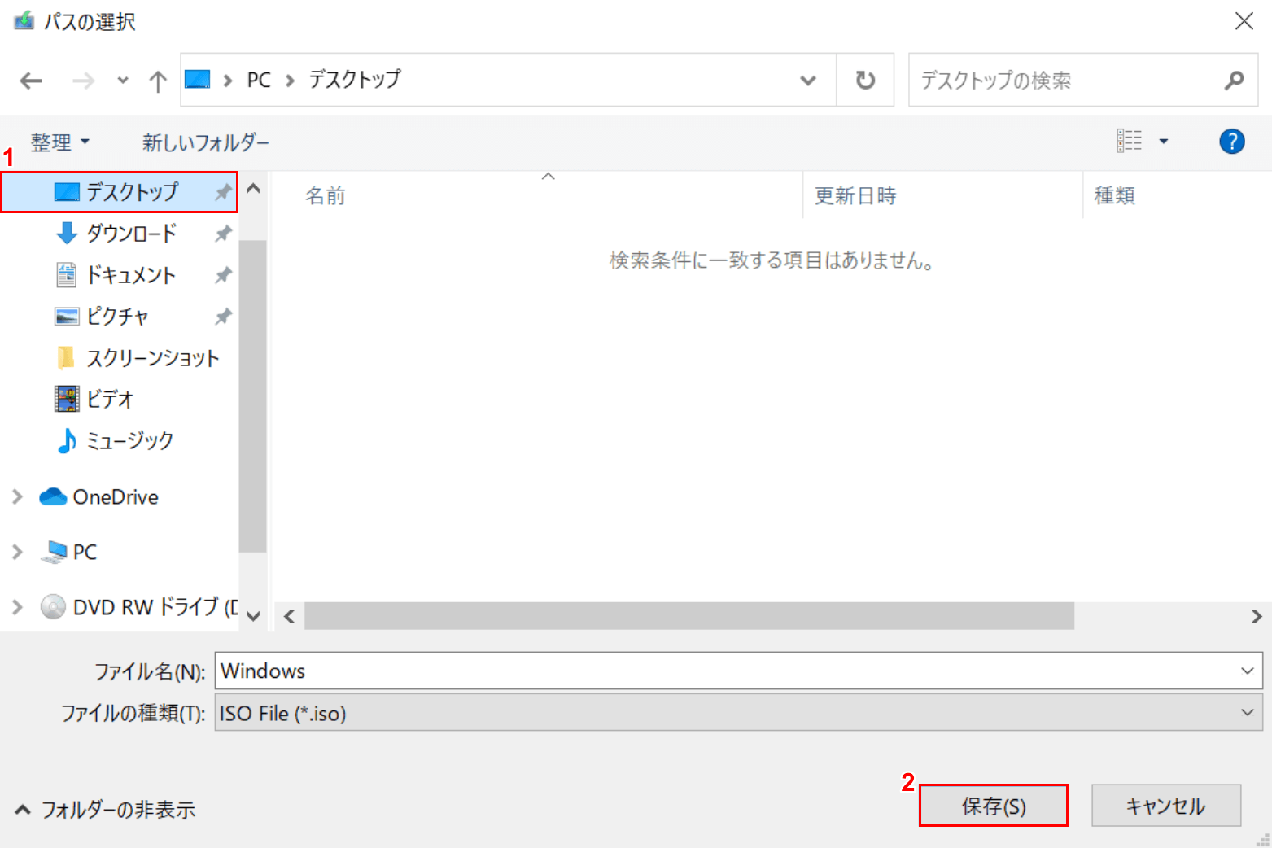Expand the DVD RW drive node
The height and width of the screenshot is (848, 1272).
(x=17, y=607)
